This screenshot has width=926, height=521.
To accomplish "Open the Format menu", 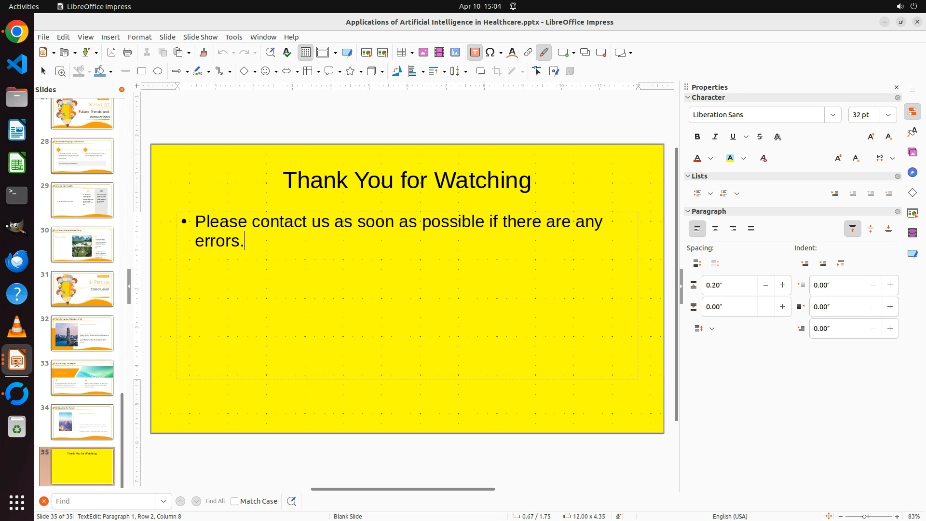I will pyautogui.click(x=139, y=37).
